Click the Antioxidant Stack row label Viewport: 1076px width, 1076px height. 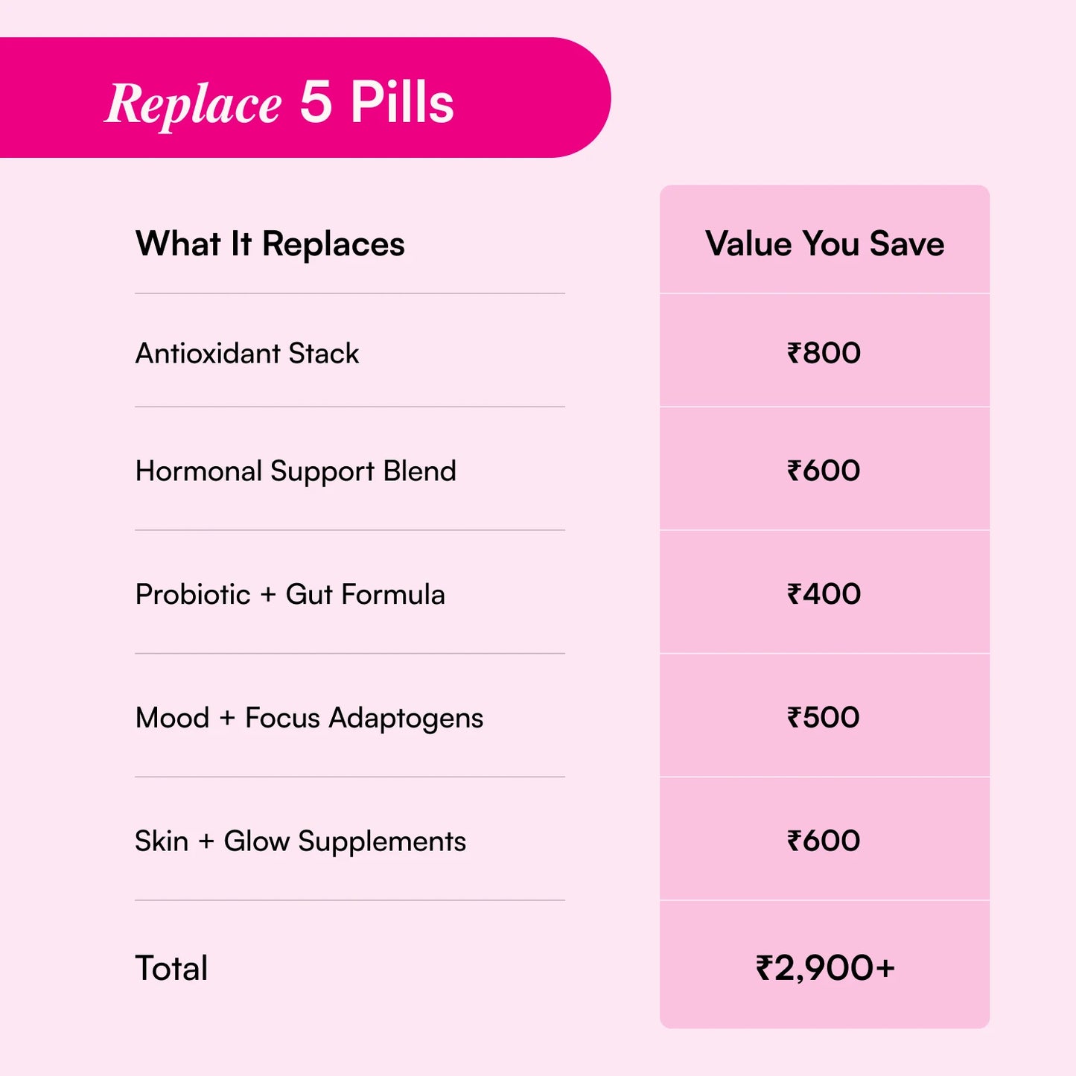pos(247,353)
